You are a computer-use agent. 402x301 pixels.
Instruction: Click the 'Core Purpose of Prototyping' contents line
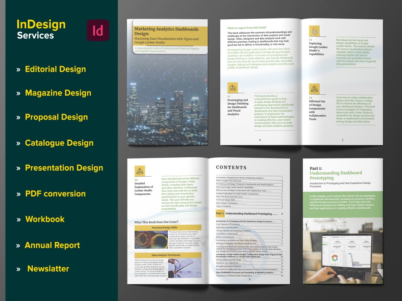(249, 224)
